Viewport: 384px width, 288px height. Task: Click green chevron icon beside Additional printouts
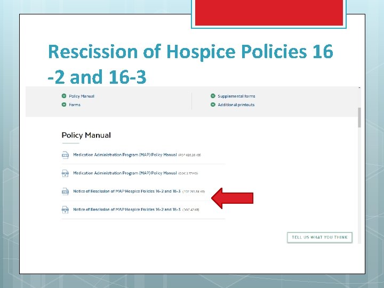tap(213, 105)
